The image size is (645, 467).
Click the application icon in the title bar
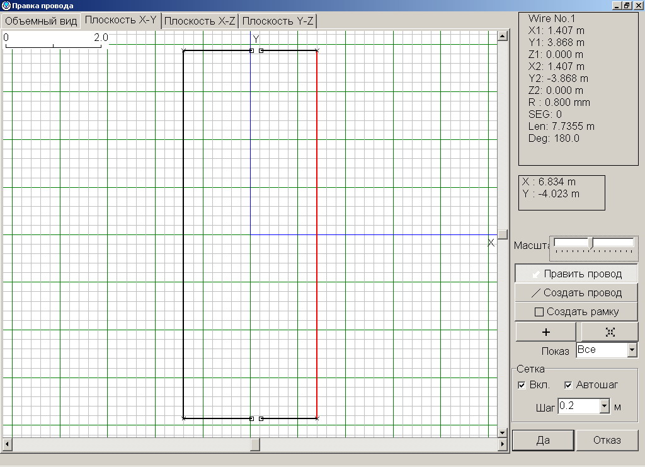[x=6, y=6]
